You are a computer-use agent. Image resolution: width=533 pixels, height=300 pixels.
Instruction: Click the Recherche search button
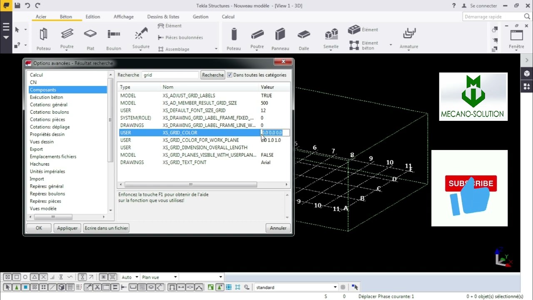coord(213,75)
